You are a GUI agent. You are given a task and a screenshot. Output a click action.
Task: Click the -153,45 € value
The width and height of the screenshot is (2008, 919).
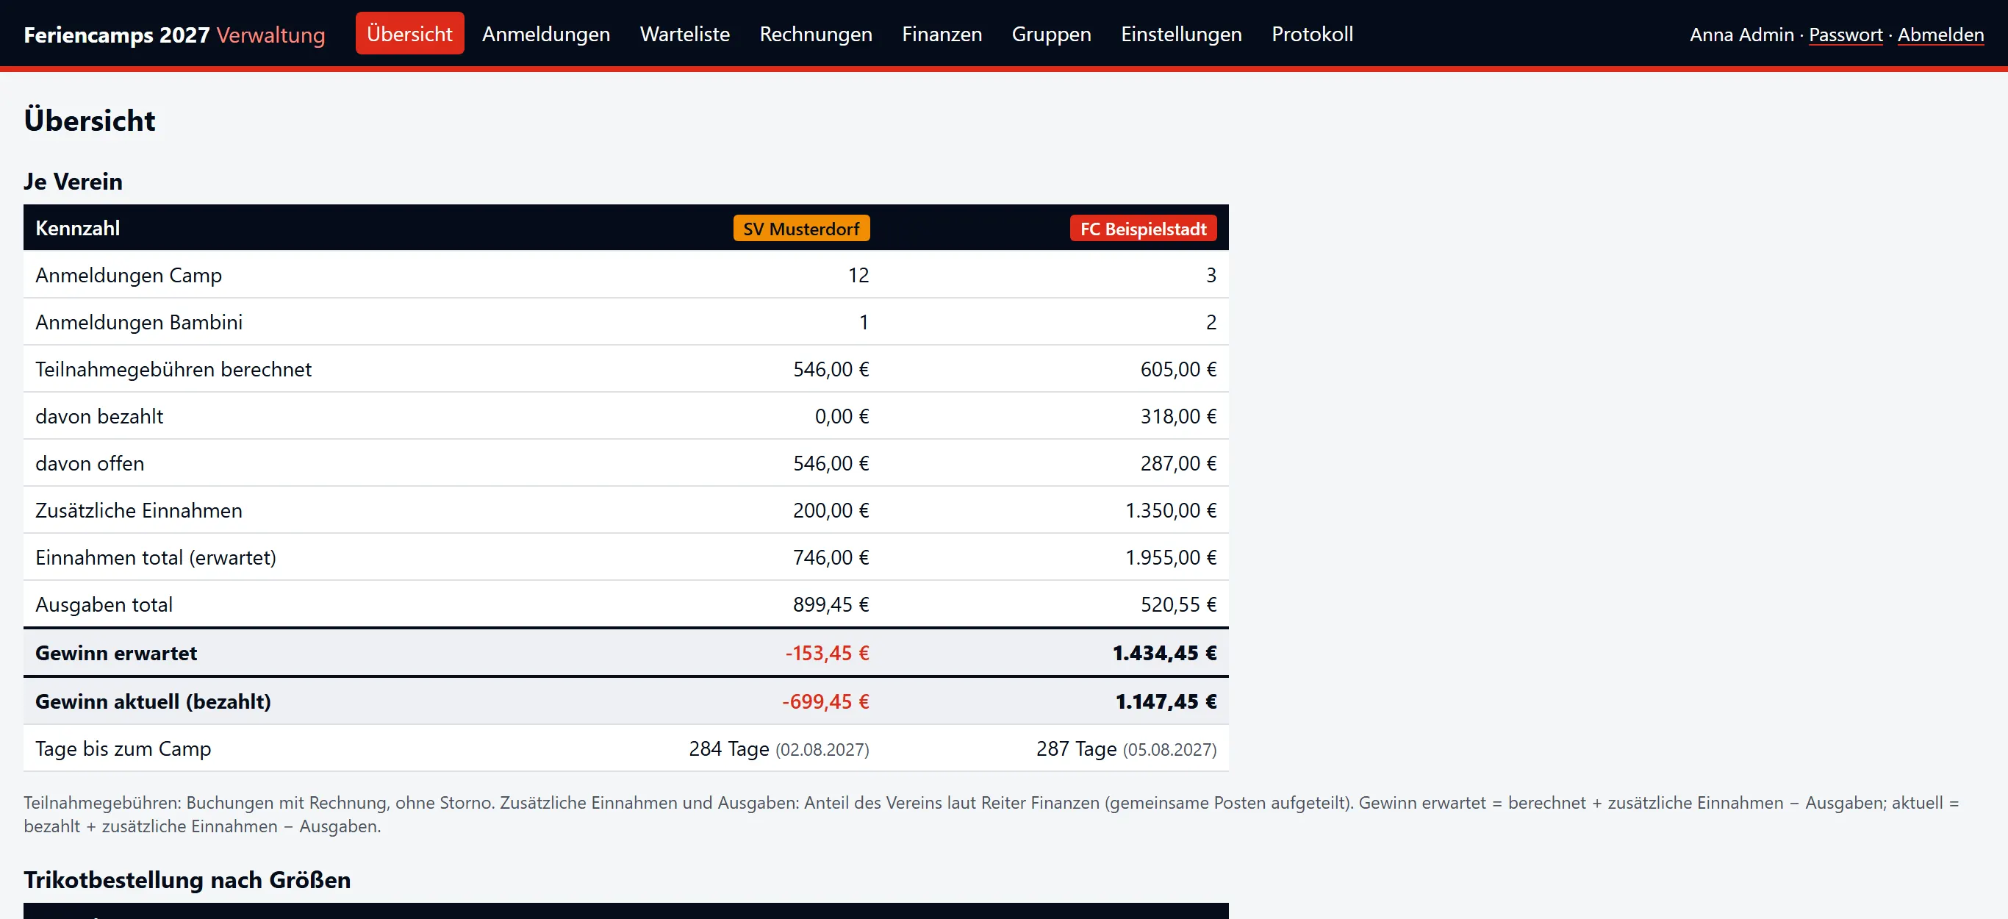click(827, 652)
